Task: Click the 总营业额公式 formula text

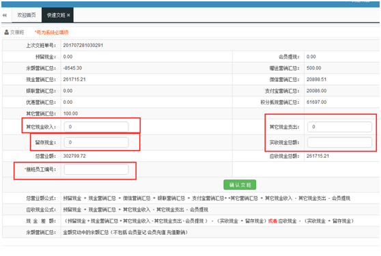Action: [x=206, y=198]
